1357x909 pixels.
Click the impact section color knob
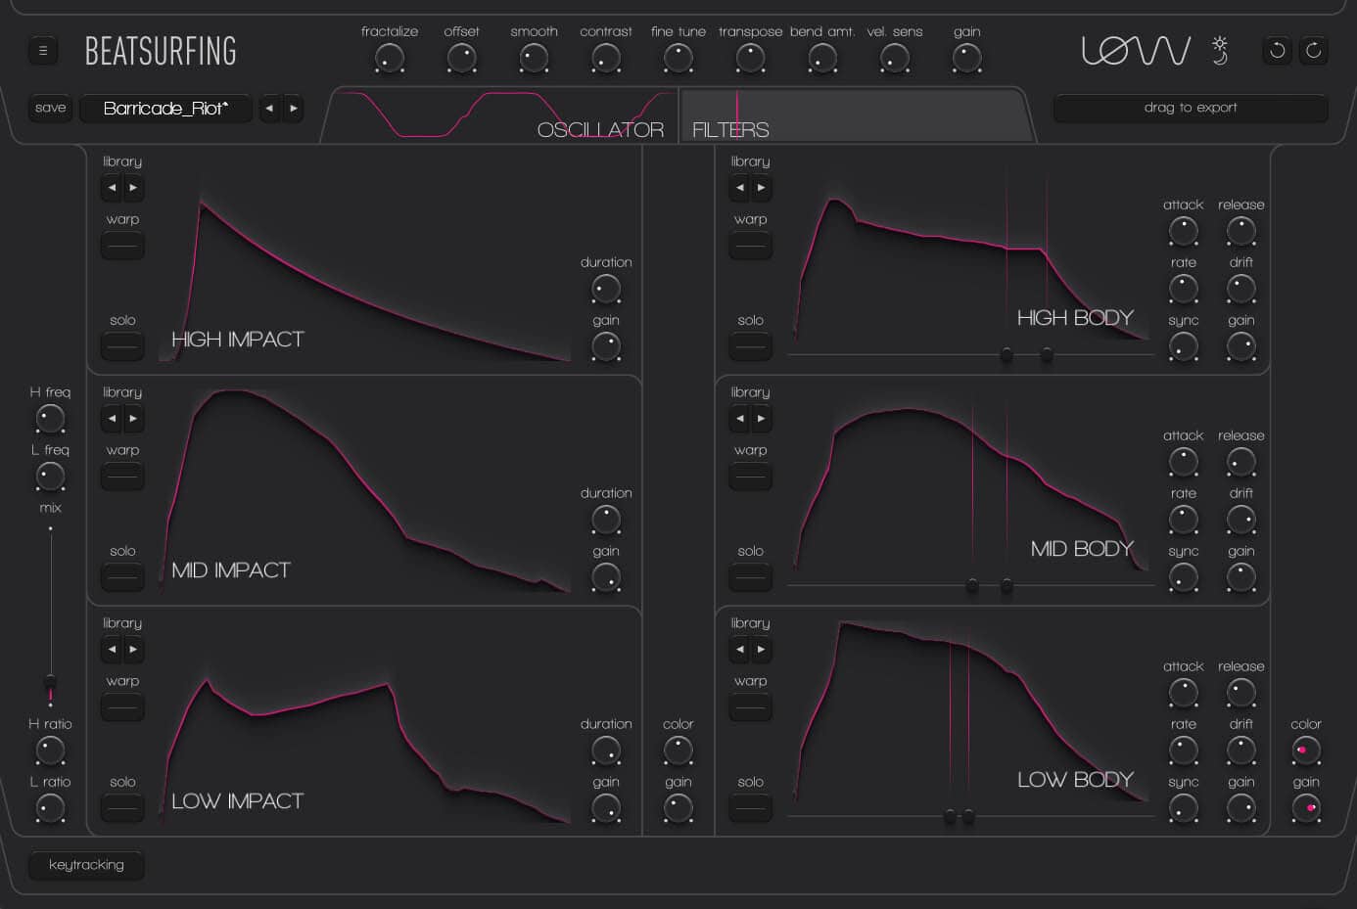(678, 750)
